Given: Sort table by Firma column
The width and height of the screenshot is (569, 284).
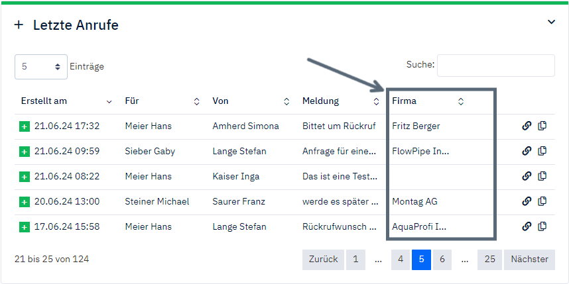Looking at the screenshot, I should coord(460,101).
